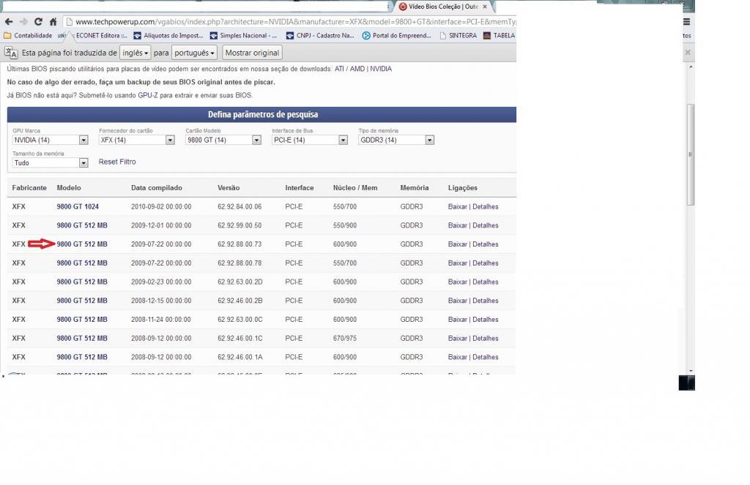Click Baixar for version 62.92.88.00.73
Image resolution: width=750 pixels, height=485 pixels.
coord(457,244)
